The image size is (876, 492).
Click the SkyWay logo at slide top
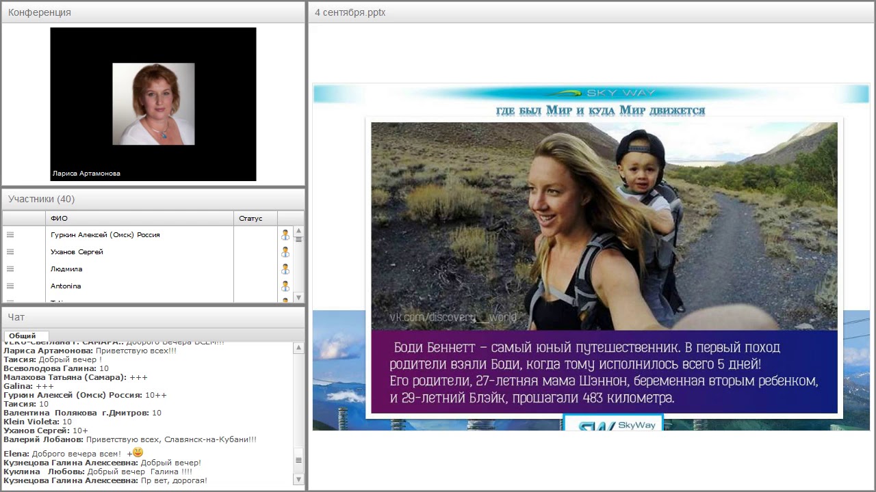pyautogui.click(x=601, y=93)
